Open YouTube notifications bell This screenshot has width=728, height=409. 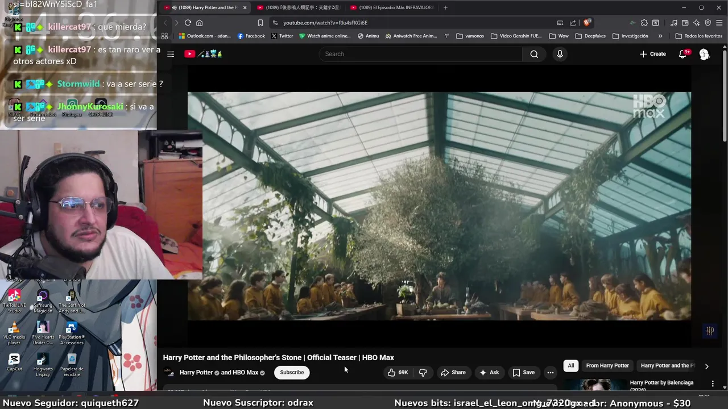[x=683, y=54]
